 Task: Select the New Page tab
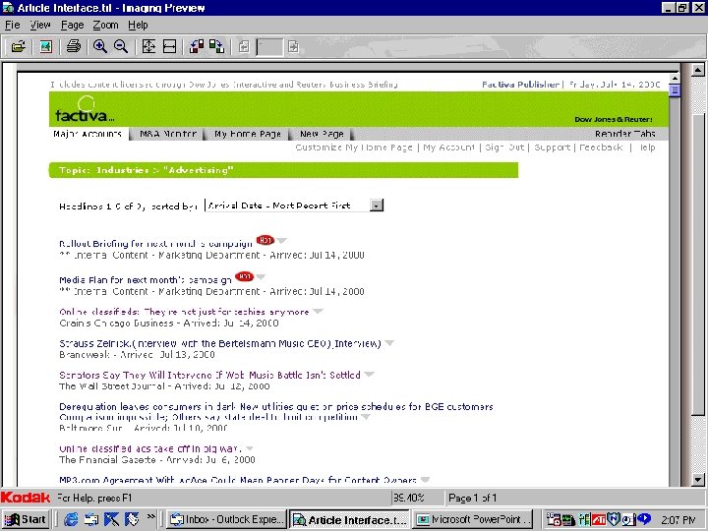(322, 134)
